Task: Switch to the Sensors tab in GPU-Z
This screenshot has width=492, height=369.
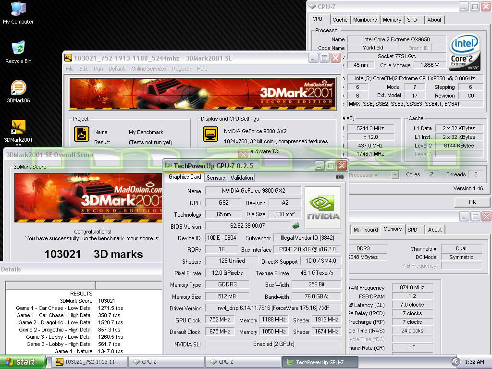Action: pos(216,178)
